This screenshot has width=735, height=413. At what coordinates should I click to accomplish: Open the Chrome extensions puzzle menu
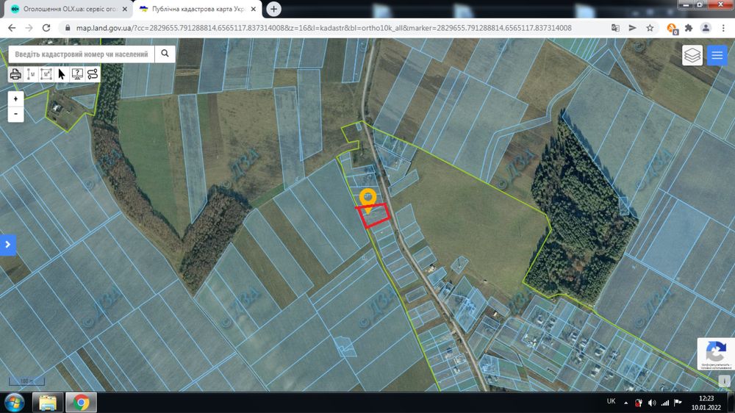(689, 28)
